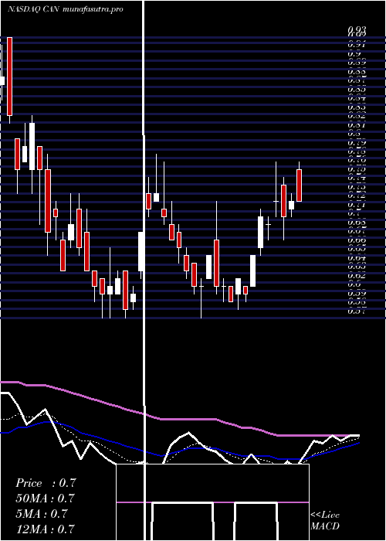
Task: Click the '12MA : 0.7' readout
Action: pyautogui.click(x=46, y=529)
